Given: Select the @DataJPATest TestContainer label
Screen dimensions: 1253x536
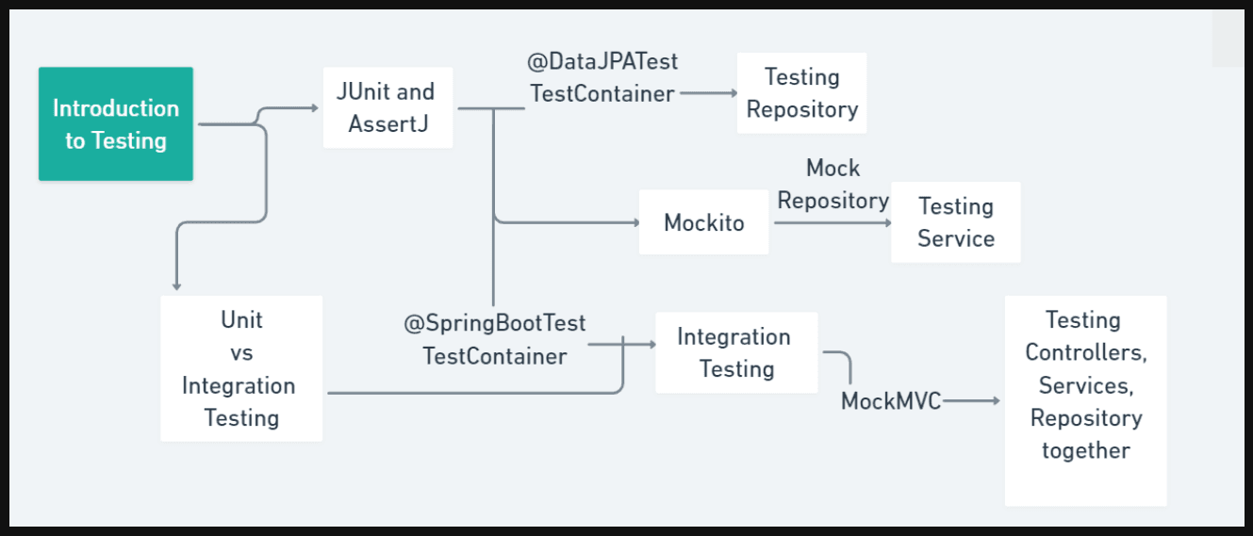Looking at the screenshot, I should tap(602, 77).
